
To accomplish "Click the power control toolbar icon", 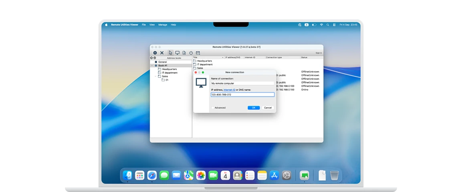I will tap(191, 53).
